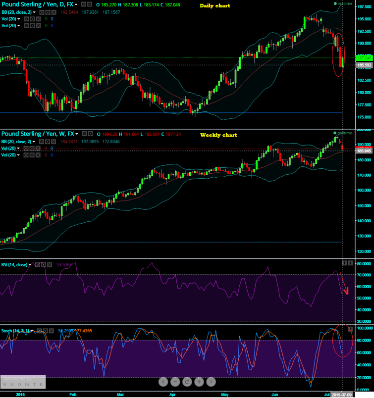
Task: Expand the Stoch (14, 3, 1) indicator dropdown
Action: coord(32,331)
